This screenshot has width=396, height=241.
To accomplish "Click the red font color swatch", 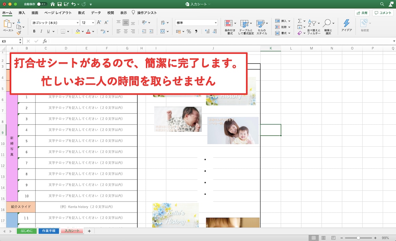I will (88, 32).
